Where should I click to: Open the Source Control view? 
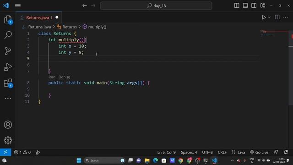[x=8, y=51]
